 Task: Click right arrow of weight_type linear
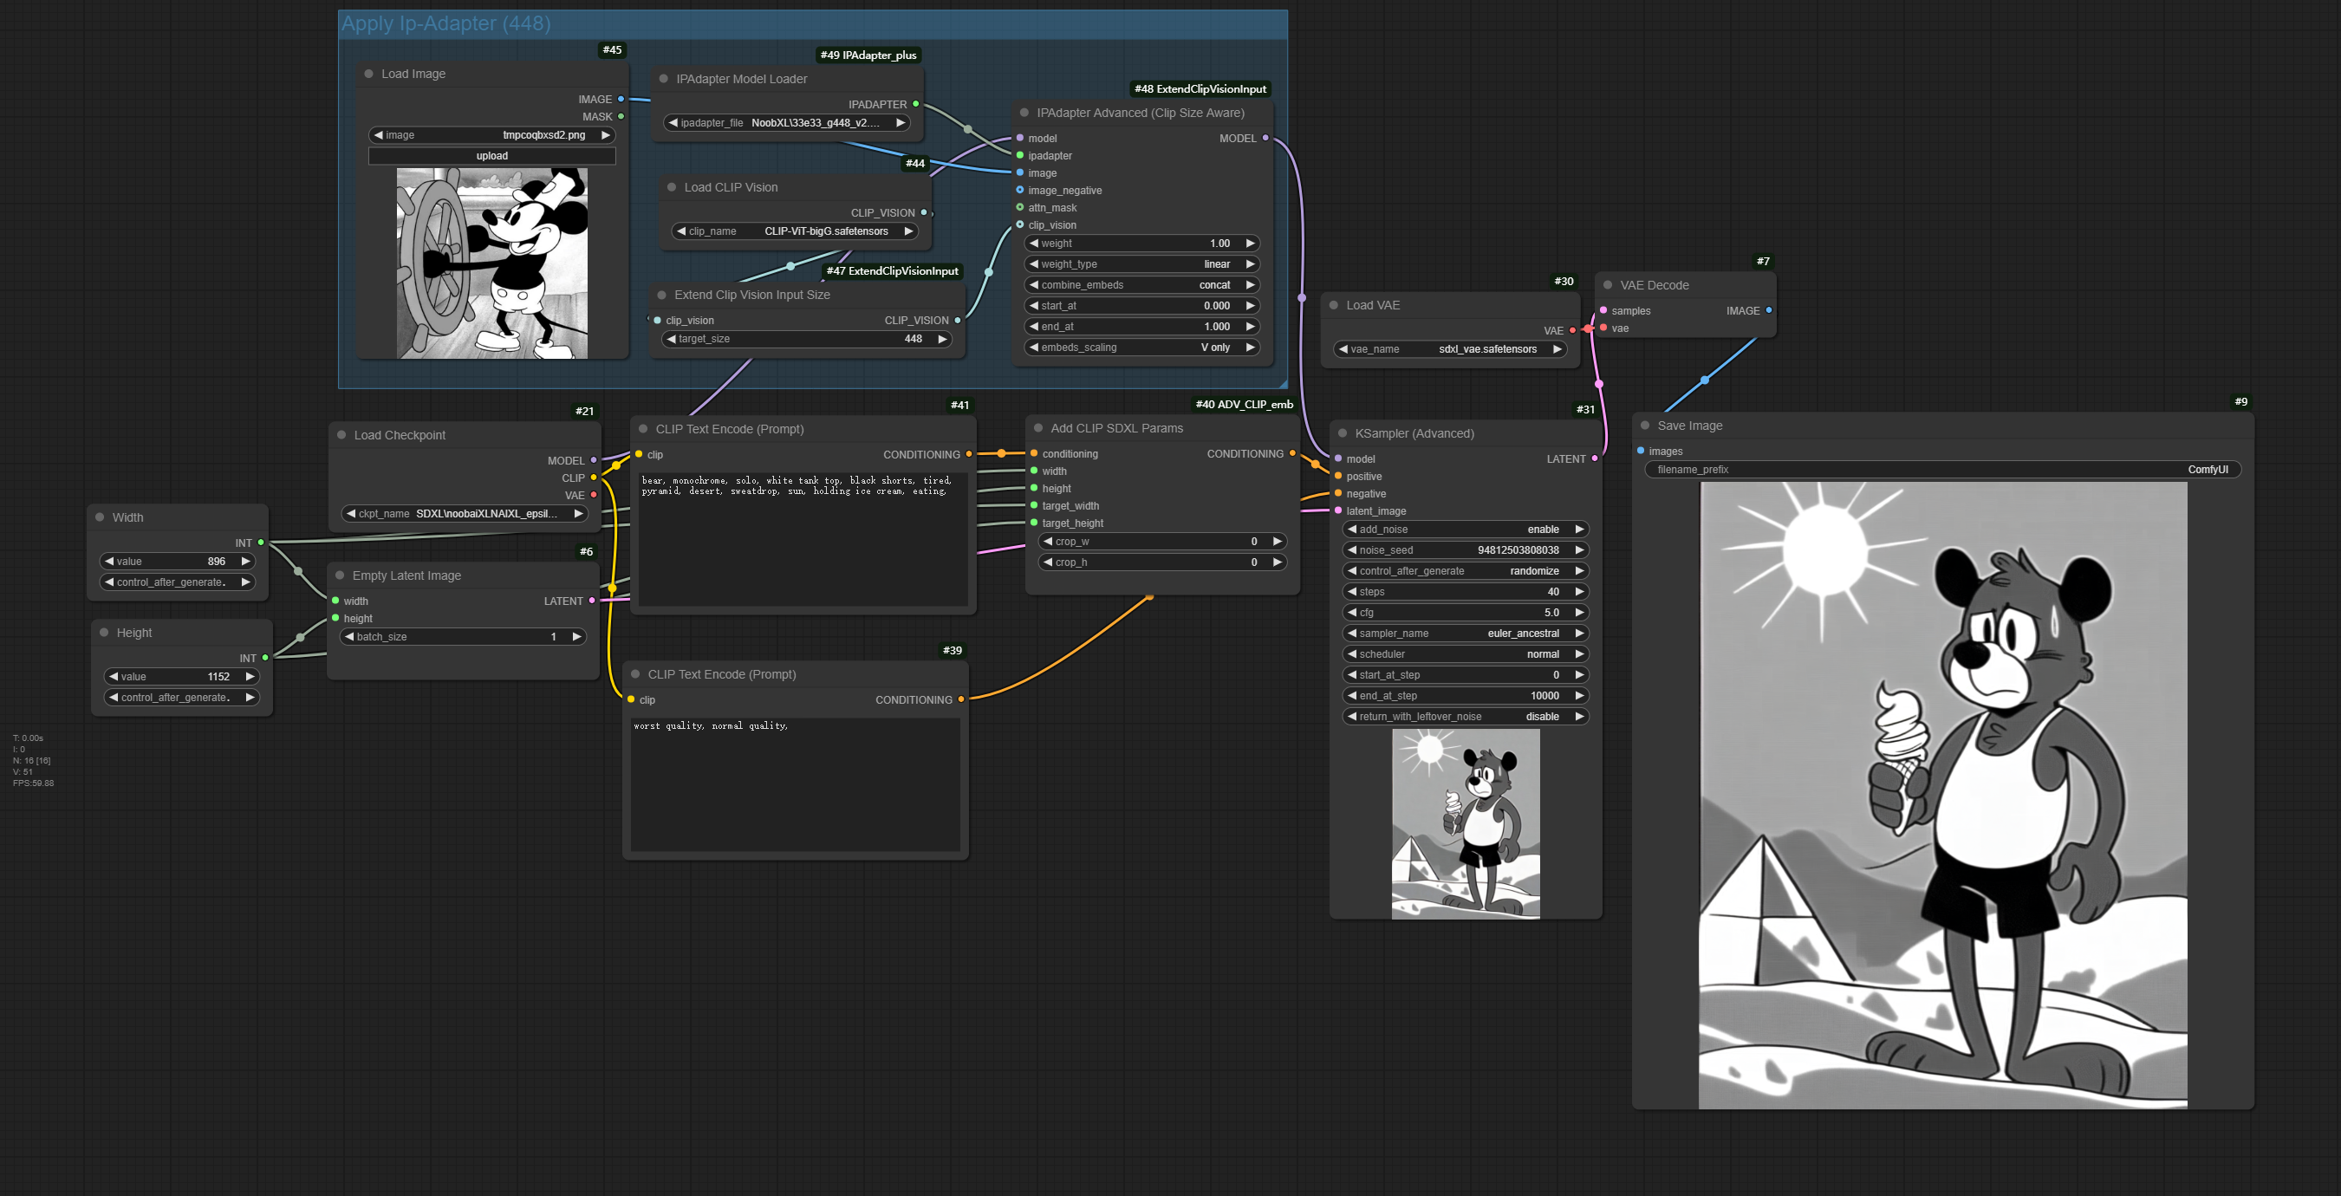click(1251, 263)
